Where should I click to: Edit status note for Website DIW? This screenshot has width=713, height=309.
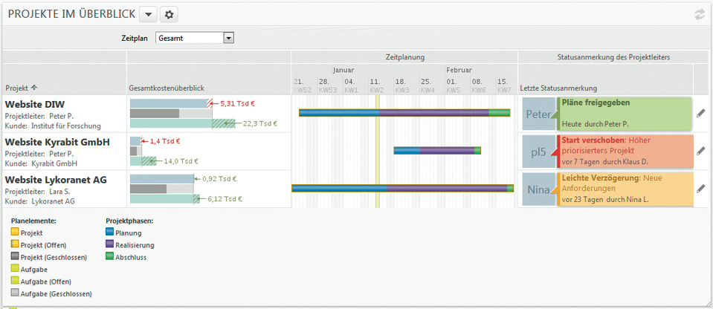pos(700,113)
